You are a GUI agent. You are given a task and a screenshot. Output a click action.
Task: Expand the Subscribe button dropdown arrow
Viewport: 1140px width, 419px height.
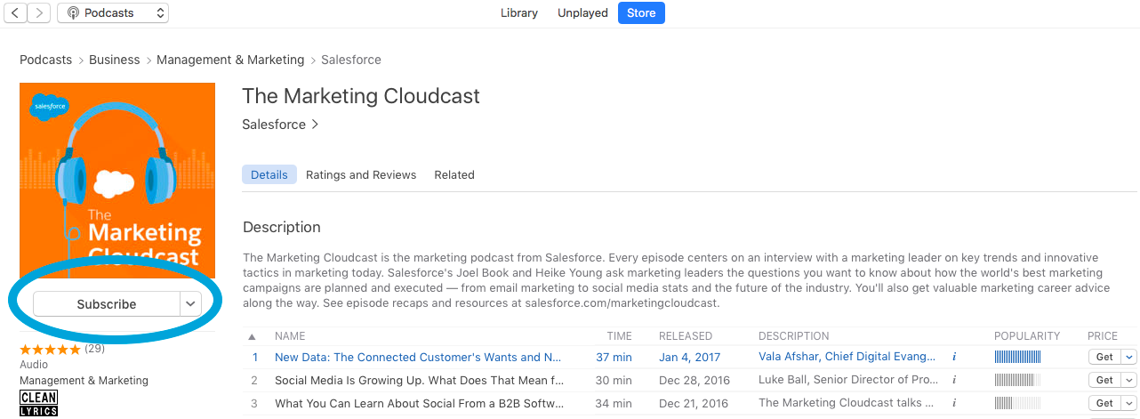click(x=190, y=304)
